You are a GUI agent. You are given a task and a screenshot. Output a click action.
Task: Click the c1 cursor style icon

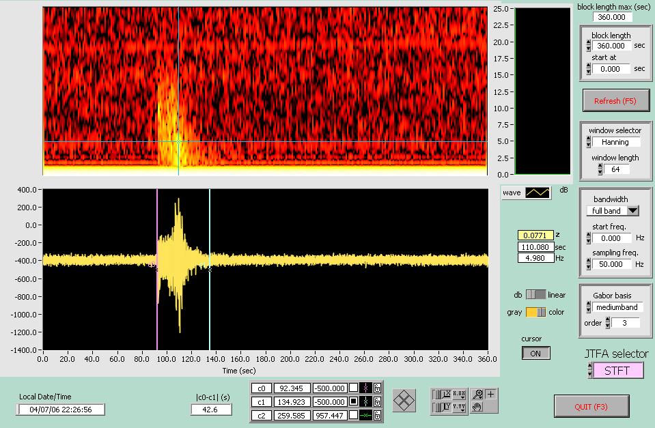pos(365,401)
